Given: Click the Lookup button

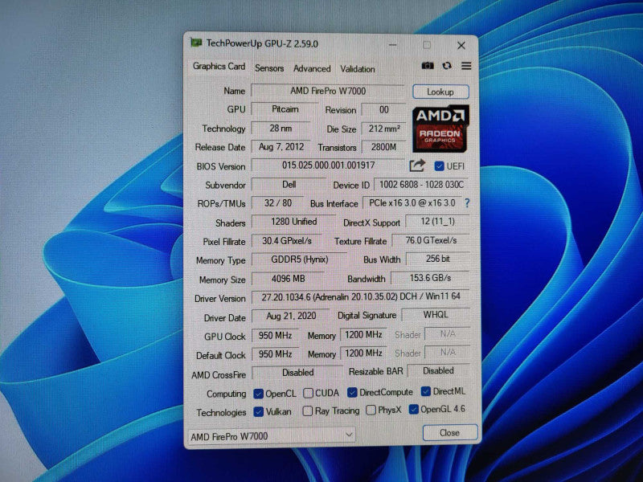Looking at the screenshot, I should (440, 92).
